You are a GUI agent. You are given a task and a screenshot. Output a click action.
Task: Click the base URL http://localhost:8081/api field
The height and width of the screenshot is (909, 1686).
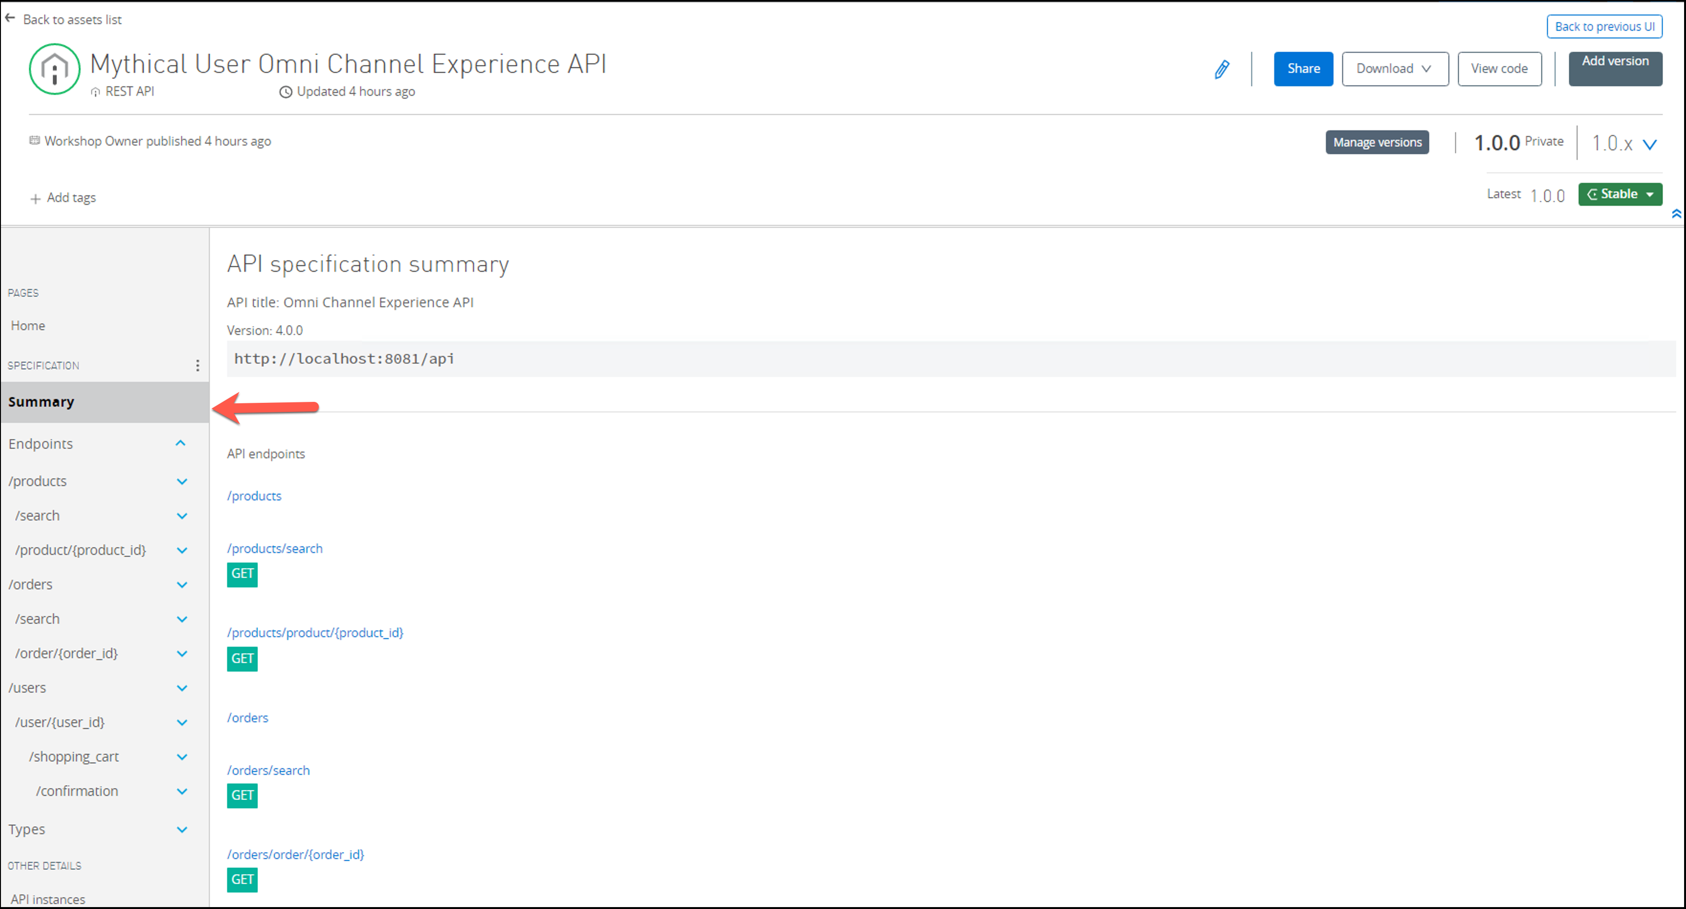coord(344,359)
